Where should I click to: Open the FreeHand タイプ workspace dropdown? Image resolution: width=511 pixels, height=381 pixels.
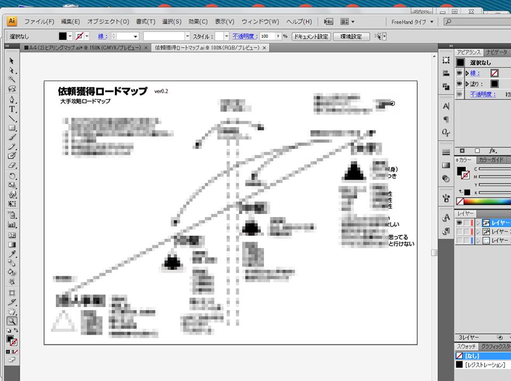coord(413,22)
